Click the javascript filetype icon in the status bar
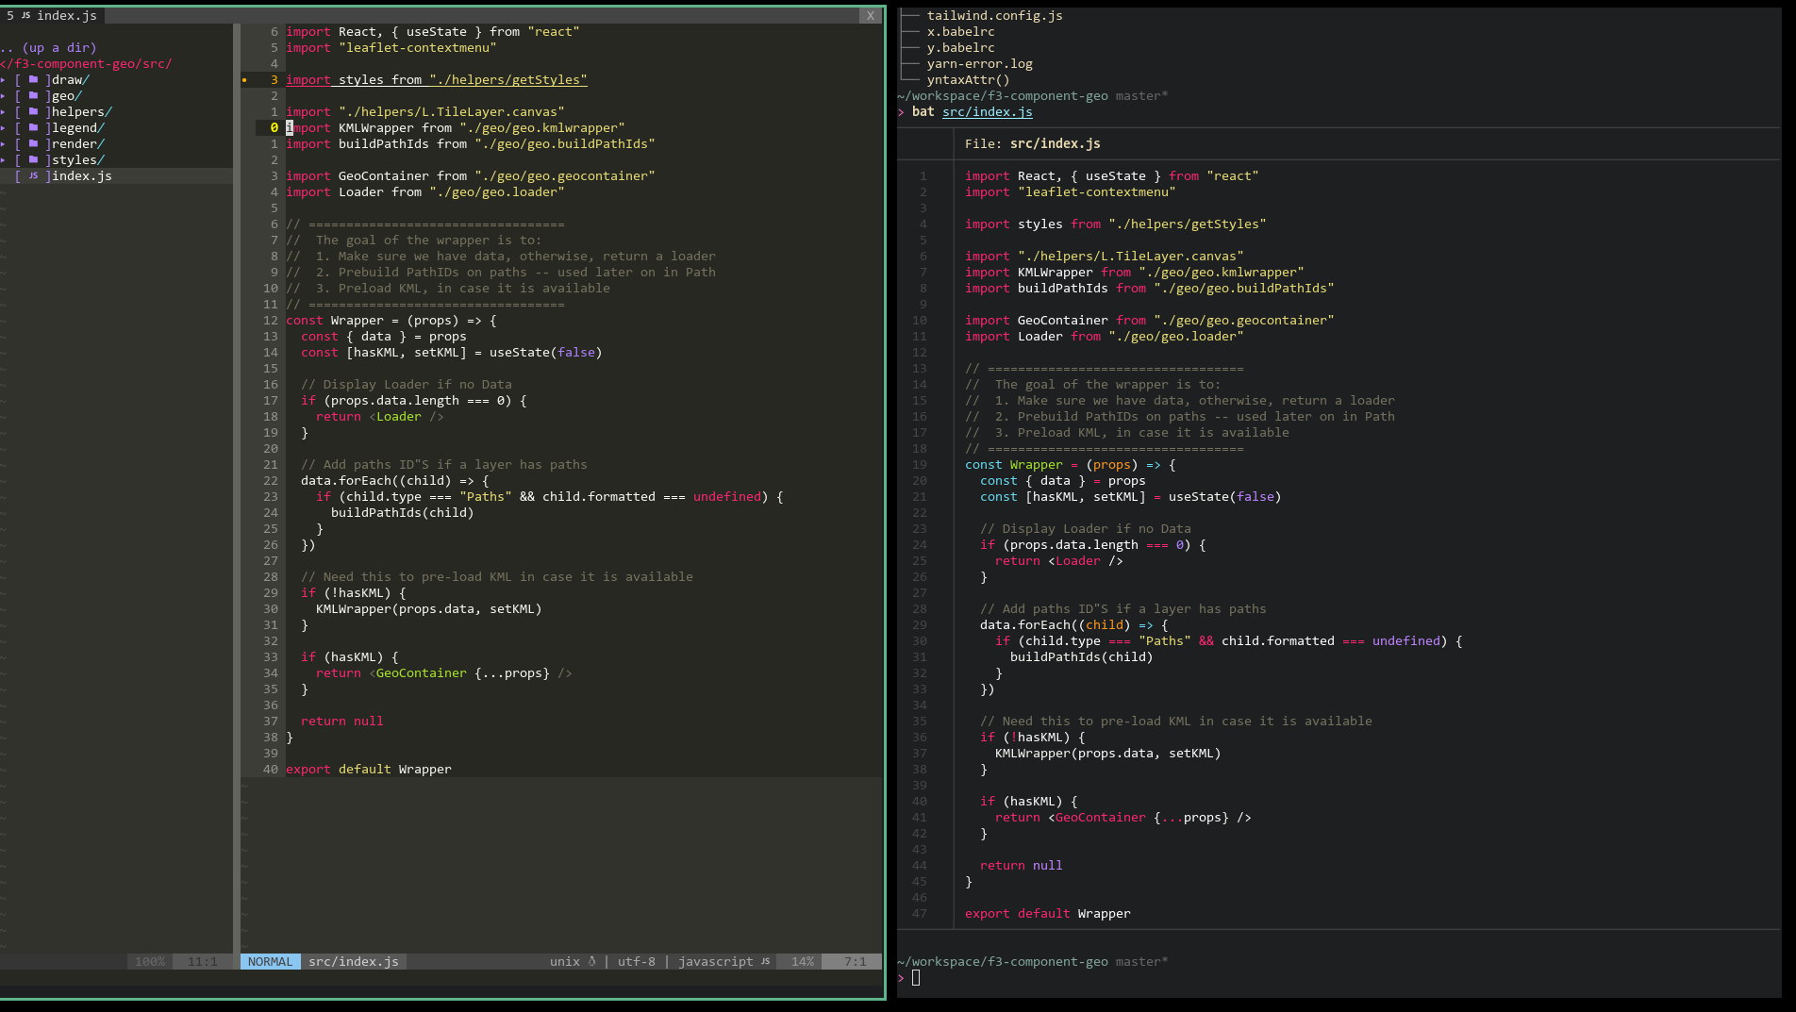1796x1012 pixels. [766, 961]
